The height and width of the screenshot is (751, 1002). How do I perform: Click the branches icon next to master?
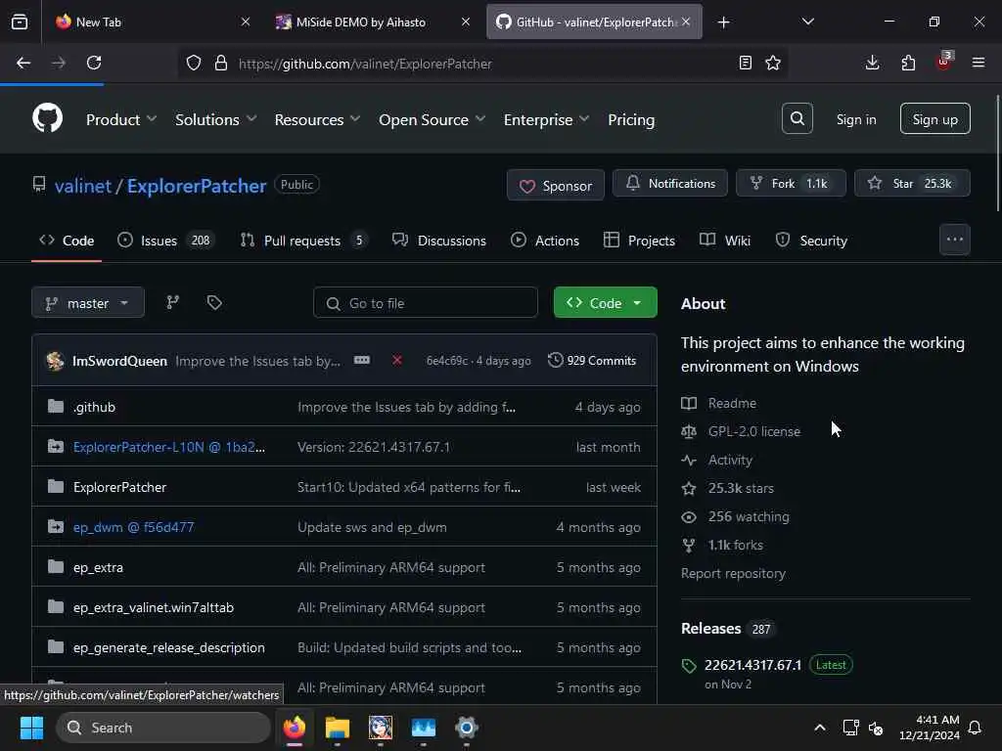pos(172,303)
